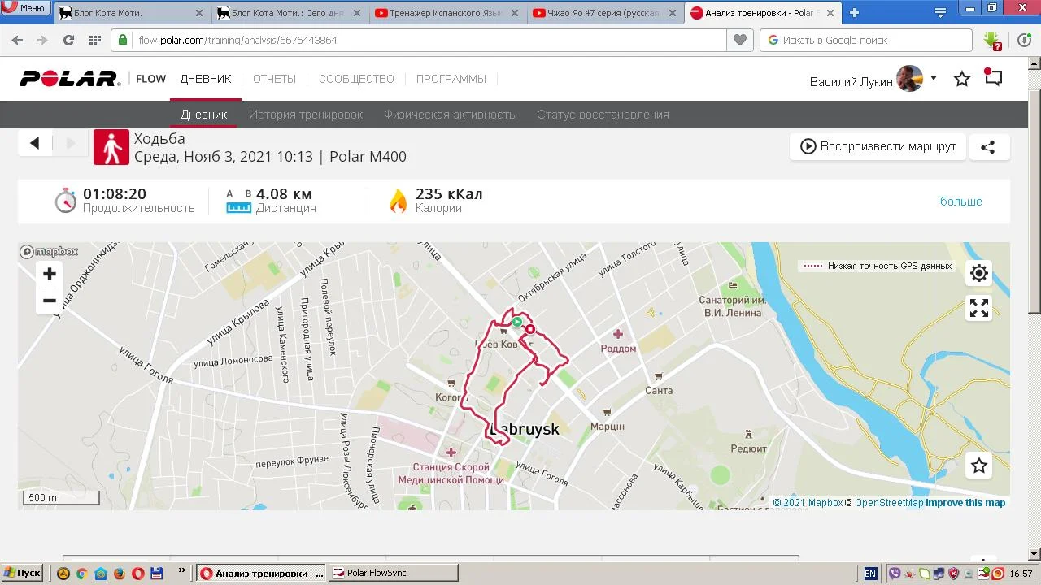Click the Google search field
Screen dimensions: 1041x585
[866, 40]
